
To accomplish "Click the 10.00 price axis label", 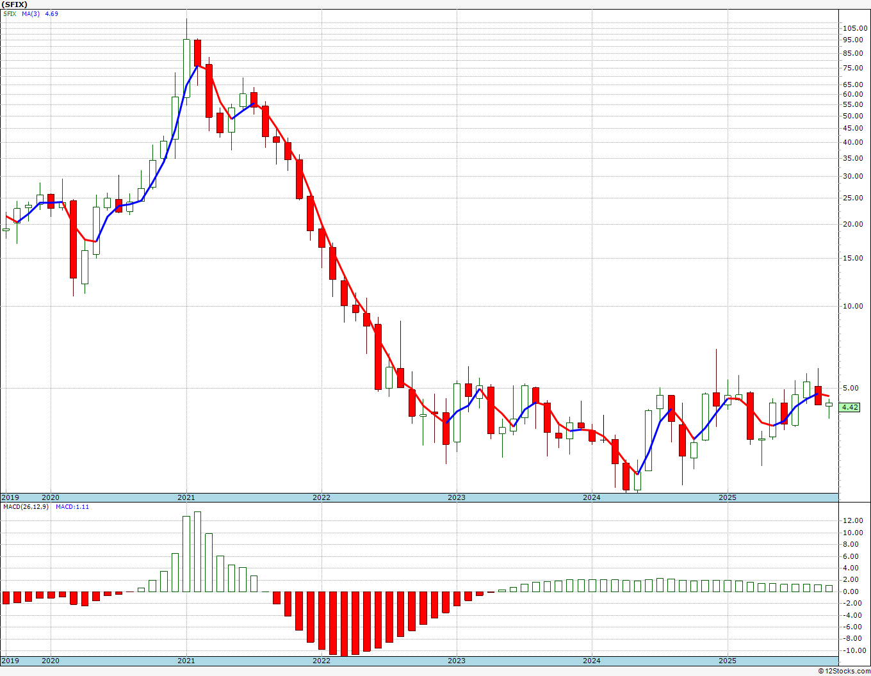I will [x=854, y=306].
